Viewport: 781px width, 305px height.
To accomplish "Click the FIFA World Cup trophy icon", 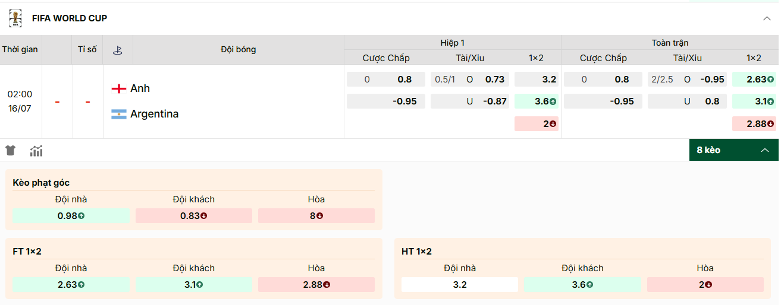I will coord(15,18).
